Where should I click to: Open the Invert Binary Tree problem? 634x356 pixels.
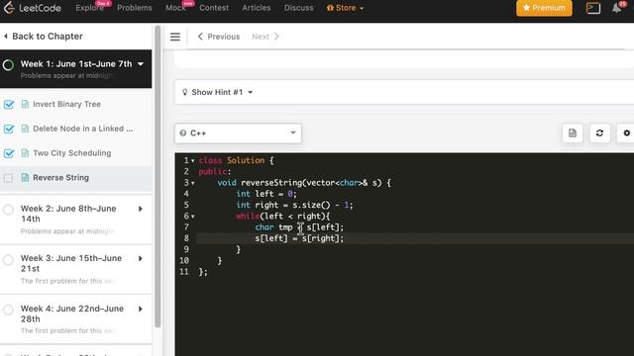click(67, 104)
